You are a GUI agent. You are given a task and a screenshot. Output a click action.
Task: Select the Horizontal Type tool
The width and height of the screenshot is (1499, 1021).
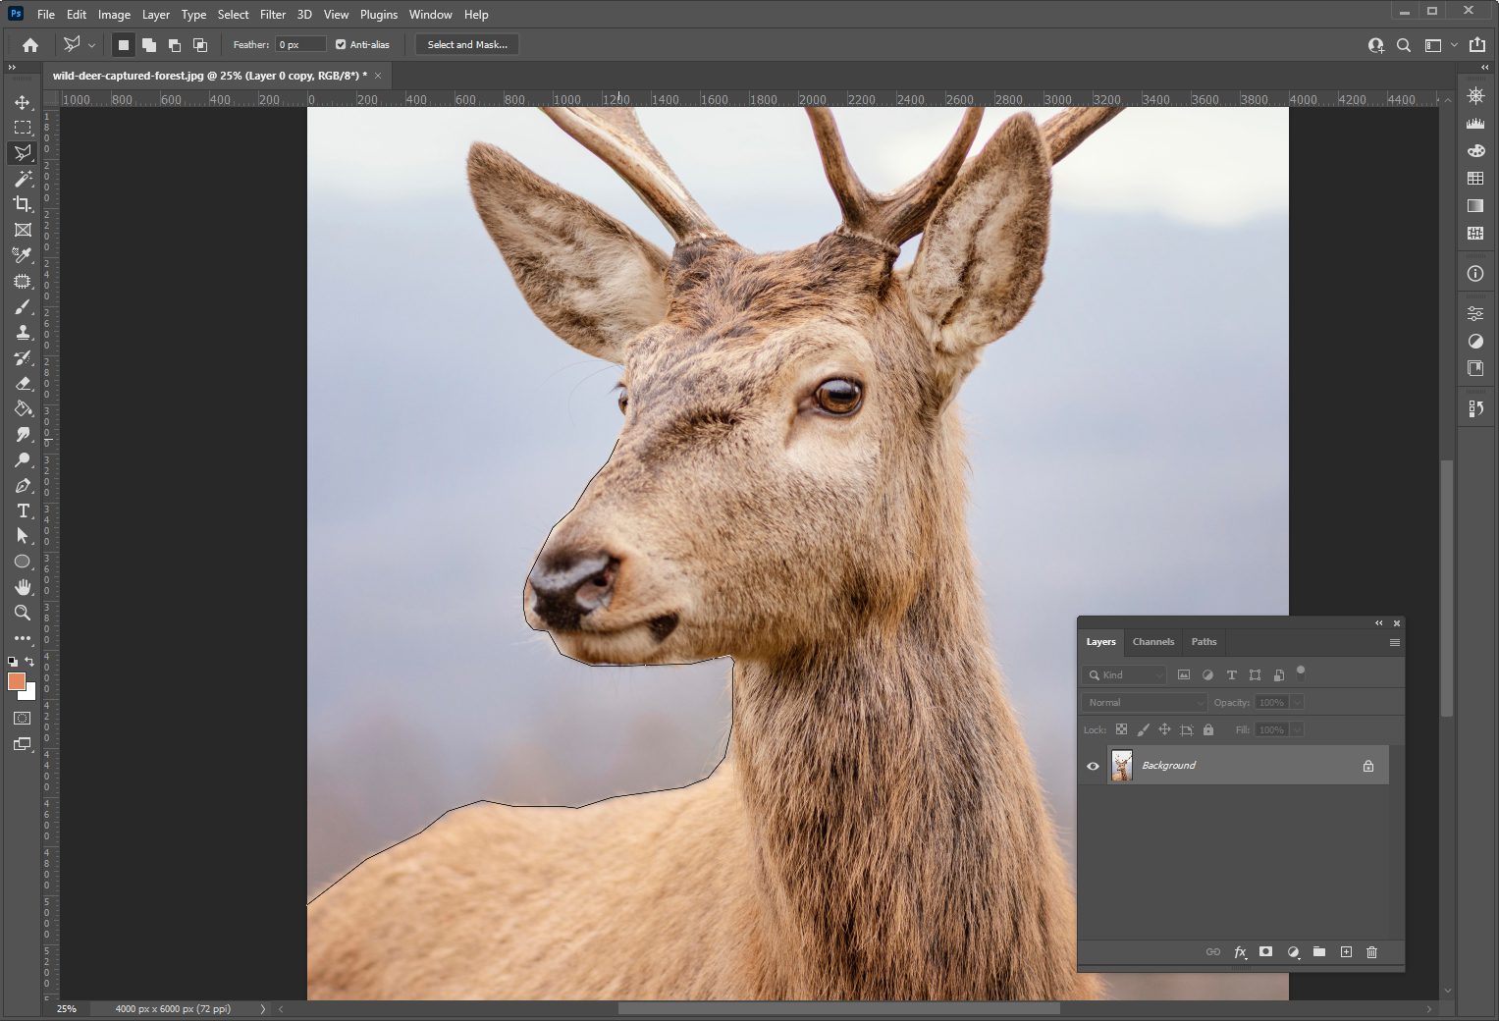[x=23, y=511]
